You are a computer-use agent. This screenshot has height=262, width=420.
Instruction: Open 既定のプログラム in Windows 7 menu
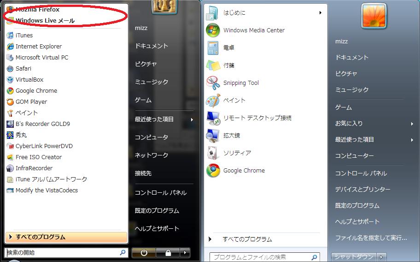(357, 206)
